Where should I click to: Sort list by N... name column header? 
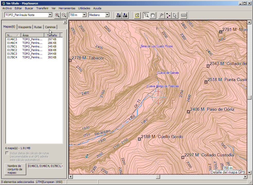coord(13,35)
